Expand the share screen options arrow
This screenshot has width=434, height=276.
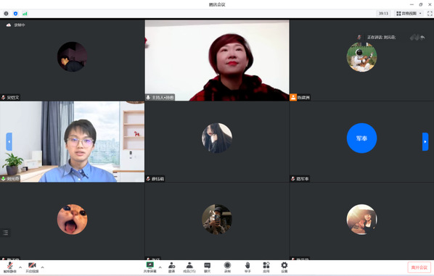(x=160, y=267)
